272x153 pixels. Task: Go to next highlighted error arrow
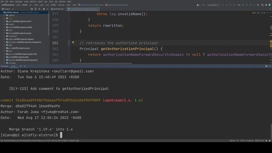coord(270,13)
